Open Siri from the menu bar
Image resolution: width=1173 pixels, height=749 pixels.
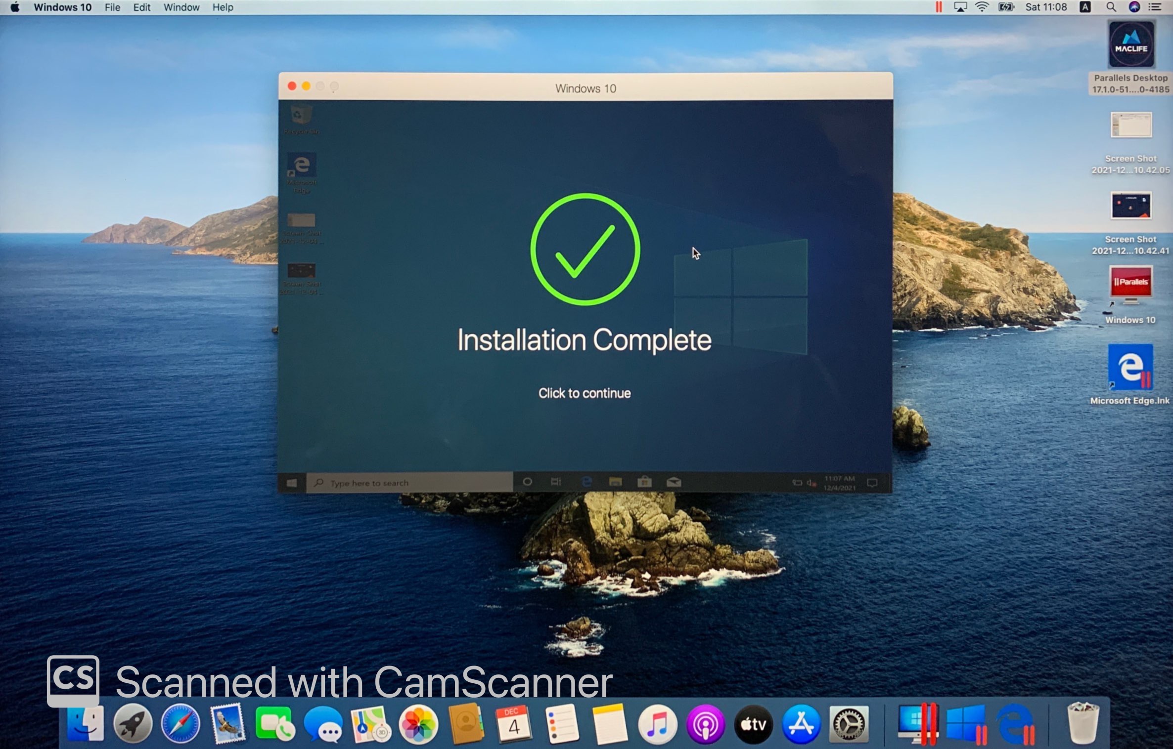pyautogui.click(x=1134, y=7)
